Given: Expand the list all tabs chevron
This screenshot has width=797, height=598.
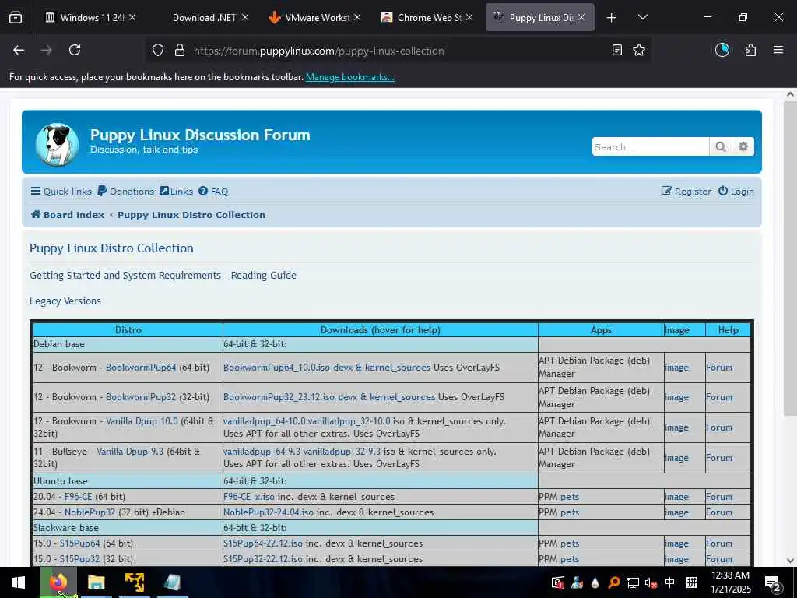Looking at the screenshot, I should click(642, 18).
